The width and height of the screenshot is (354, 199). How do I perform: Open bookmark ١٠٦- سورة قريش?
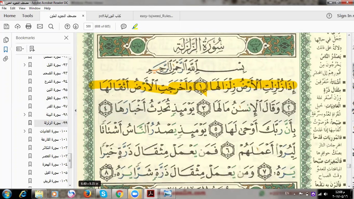pyautogui.click(x=55, y=181)
